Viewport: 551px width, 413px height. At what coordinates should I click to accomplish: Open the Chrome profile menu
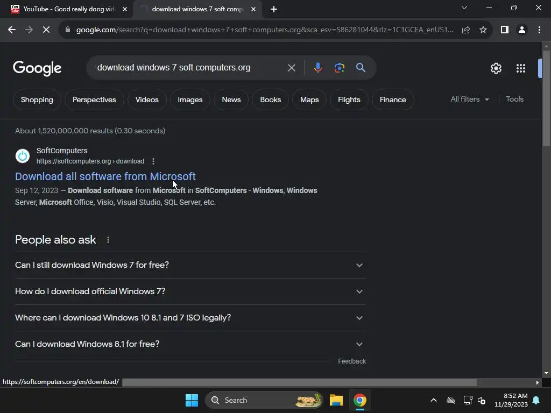pyautogui.click(x=522, y=30)
